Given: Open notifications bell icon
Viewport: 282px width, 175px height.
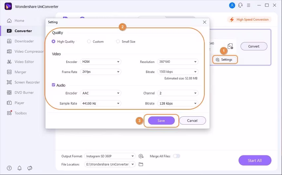Looking at the screenshot, I should point(20,168).
